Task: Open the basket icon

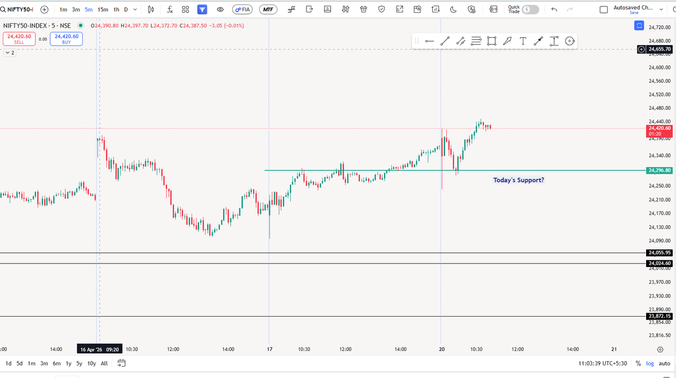Action: [x=364, y=10]
